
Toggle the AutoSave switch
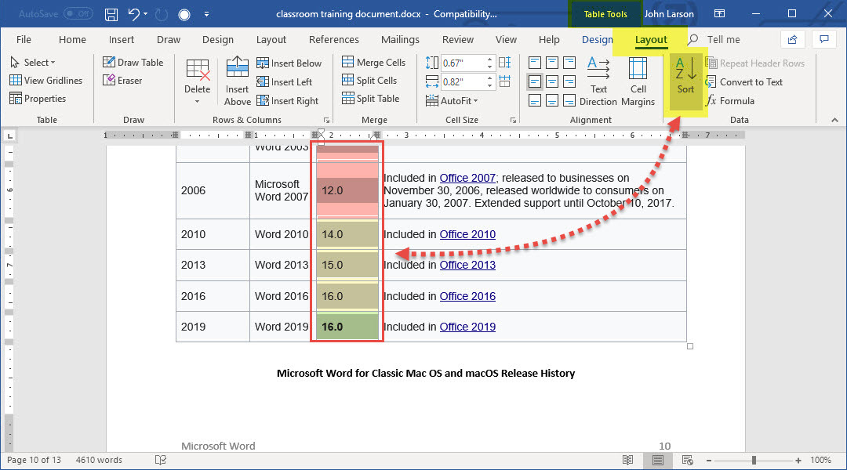point(78,14)
